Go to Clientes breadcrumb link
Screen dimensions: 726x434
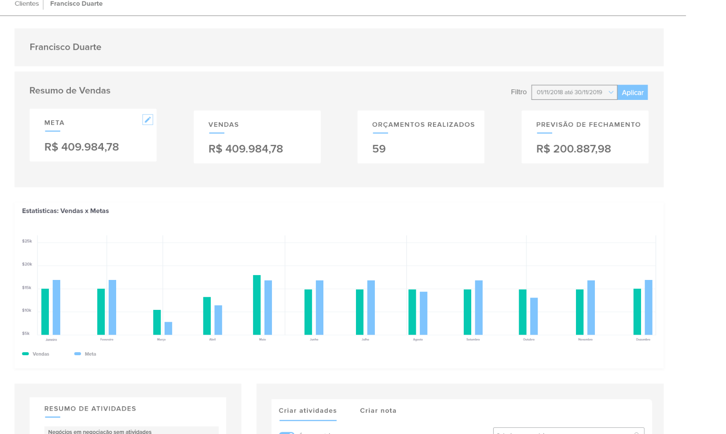[27, 4]
